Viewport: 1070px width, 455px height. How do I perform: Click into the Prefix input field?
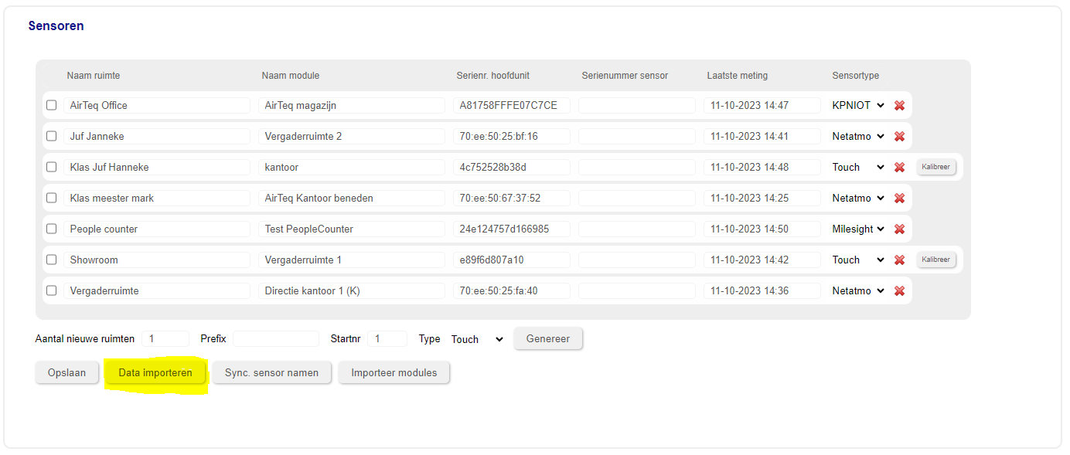(276, 338)
